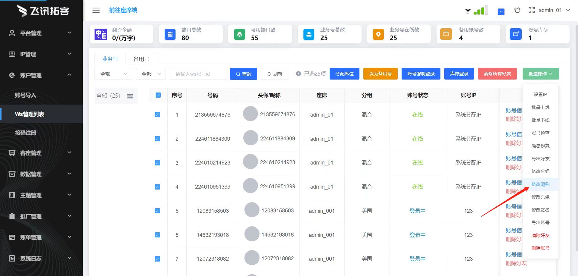Uncheck row 5 checkbox for 12083158503
This screenshot has height=276, width=578.
(157, 211)
